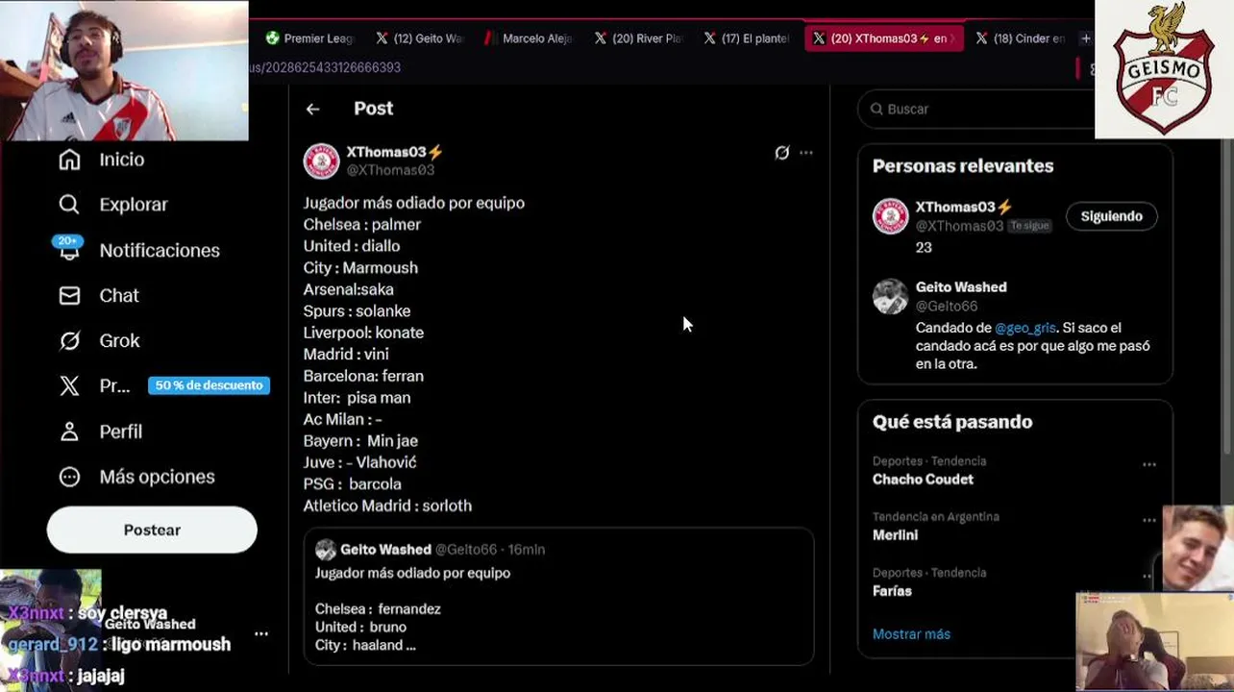Open Grok icon in post header
This screenshot has width=1234, height=692.
pos(782,153)
